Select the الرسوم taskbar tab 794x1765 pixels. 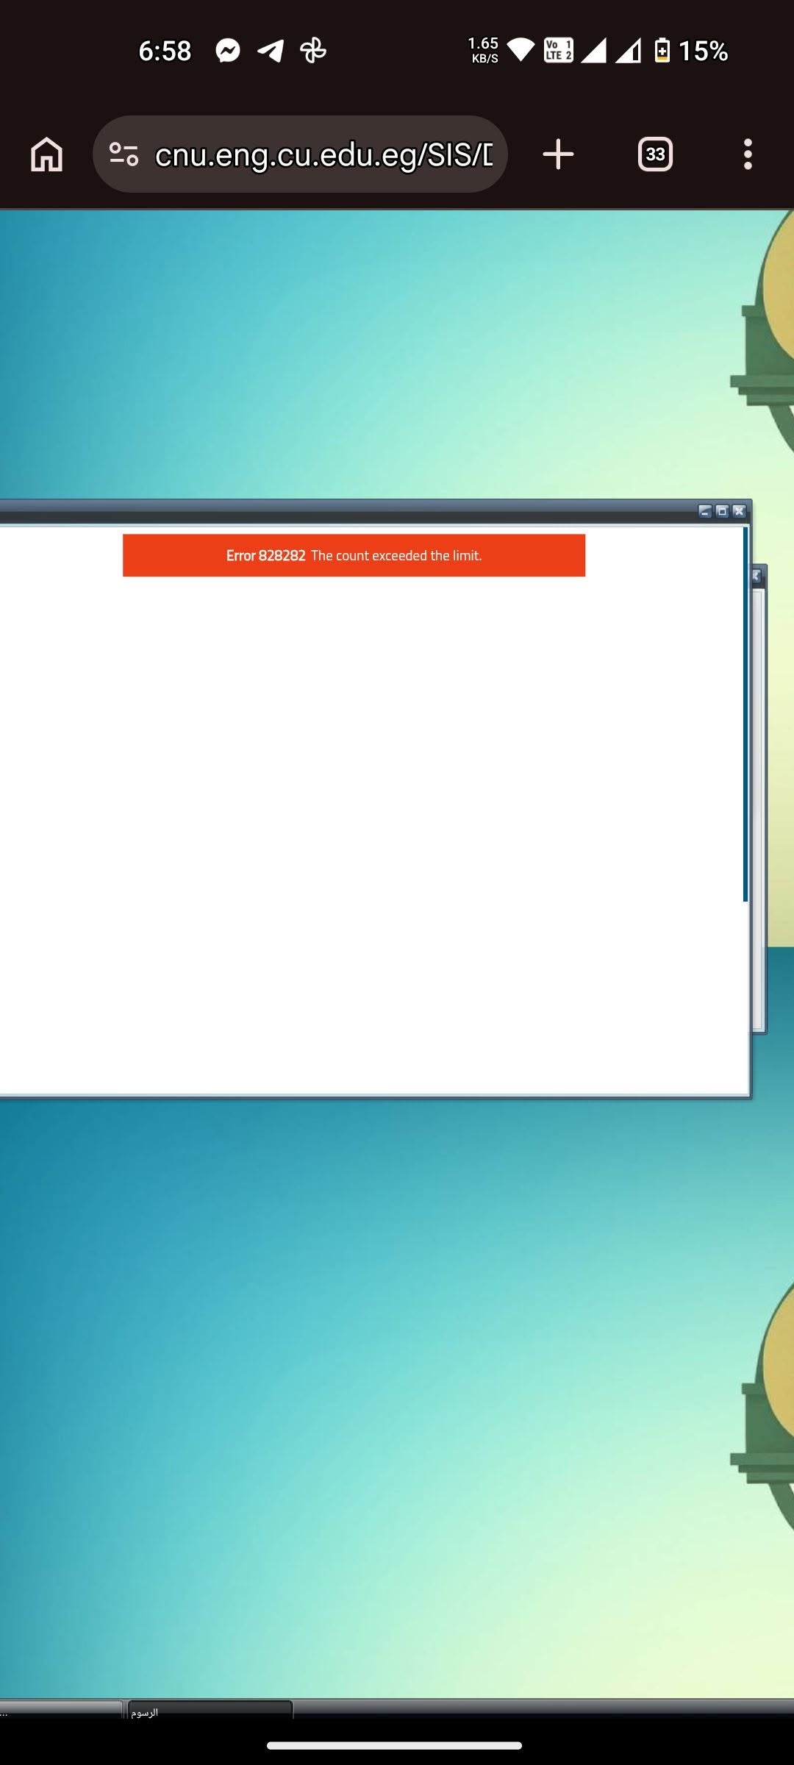point(210,1709)
